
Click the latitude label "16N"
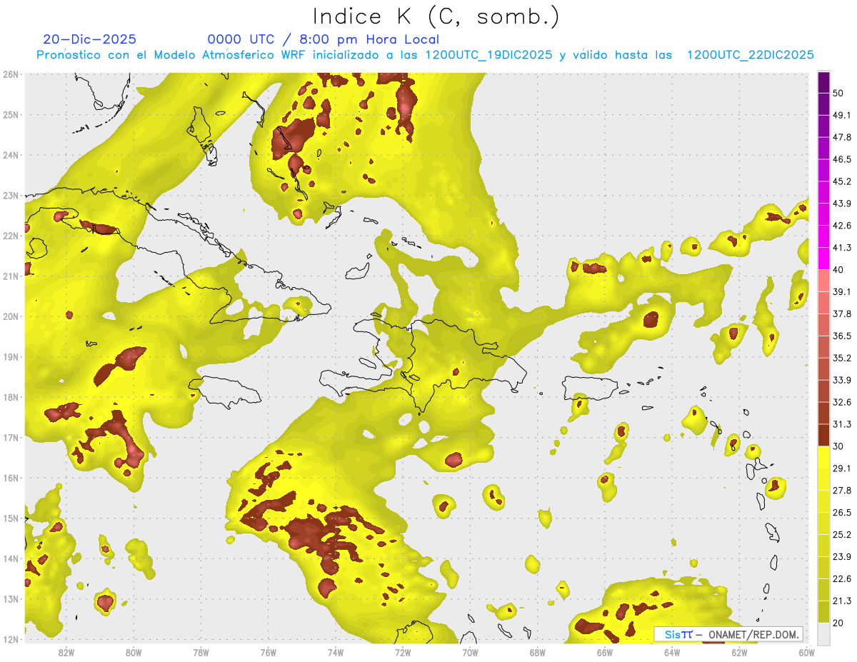click(11, 478)
